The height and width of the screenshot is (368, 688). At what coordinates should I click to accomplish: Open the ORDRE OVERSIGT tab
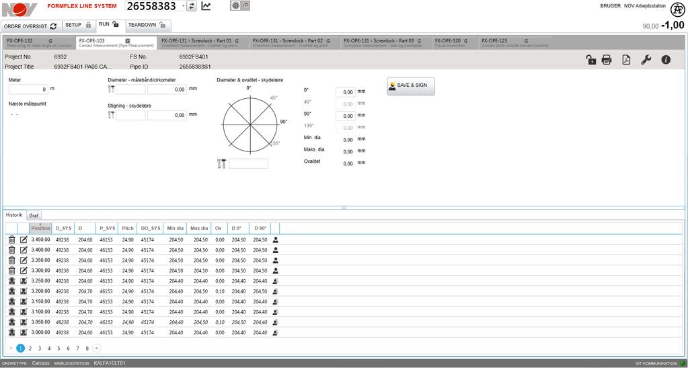[31, 26]
